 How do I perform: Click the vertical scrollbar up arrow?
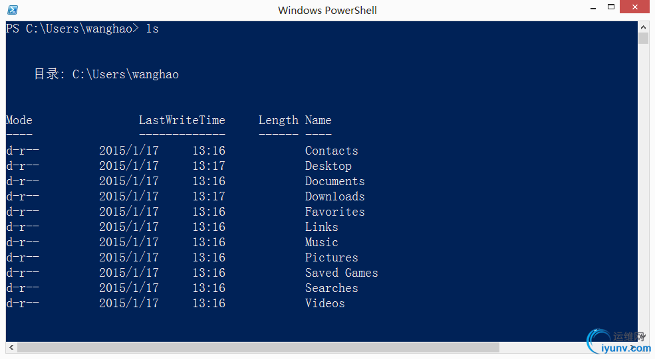(643, 27)
